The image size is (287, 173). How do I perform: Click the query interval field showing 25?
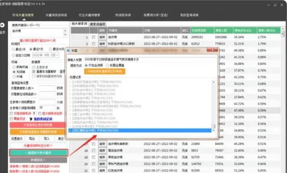click(x=47, y=108)
